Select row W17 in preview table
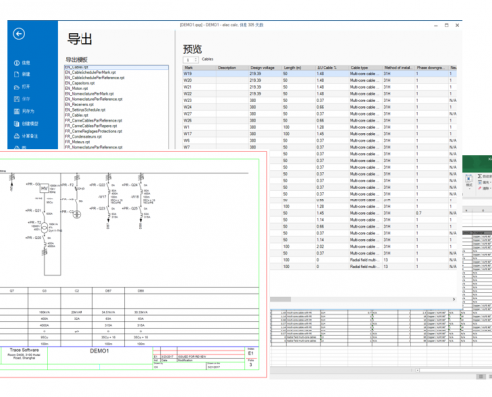The width and height of the screenshot is (492, 397). pos(320,134)
